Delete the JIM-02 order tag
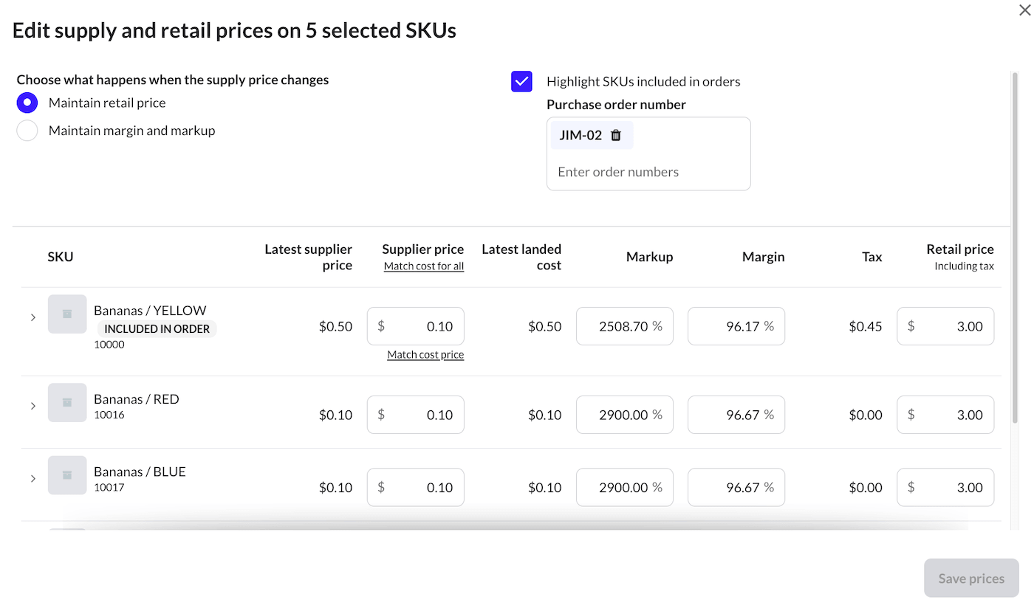This screenshot has height=611, width=1034. pos(616,135)
